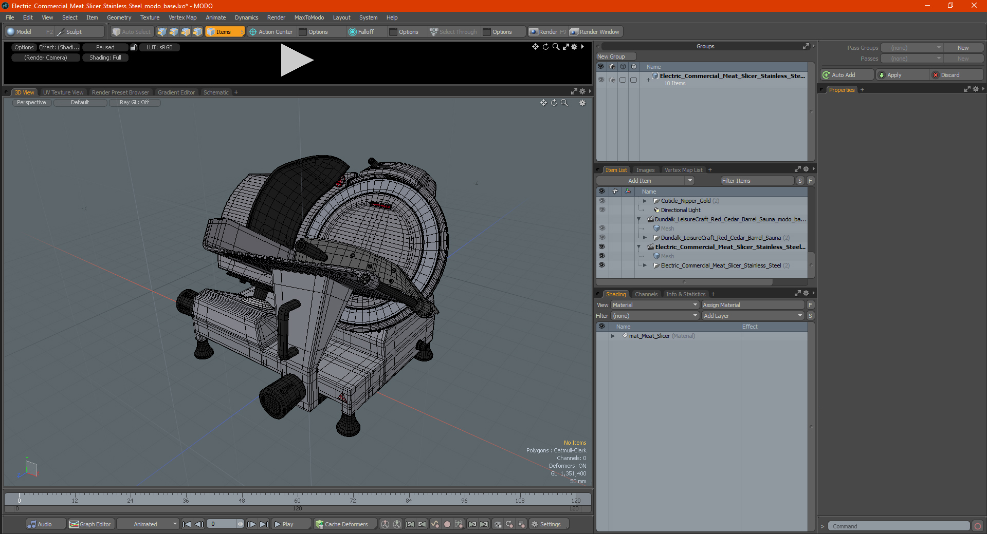Select Vertices selection mode icon
987x534 pixels.
(x=162, y=32)
